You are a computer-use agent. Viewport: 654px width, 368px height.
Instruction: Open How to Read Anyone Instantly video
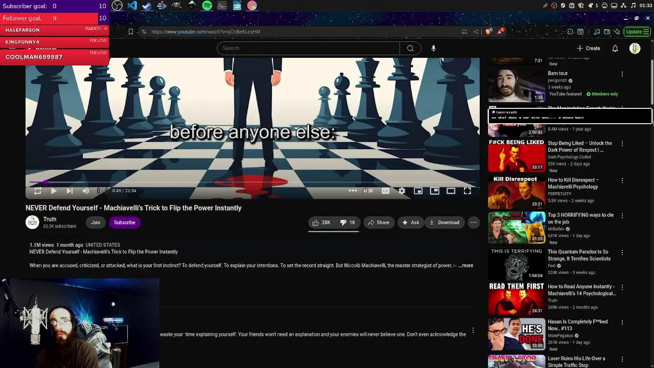[x=517, y=299]
